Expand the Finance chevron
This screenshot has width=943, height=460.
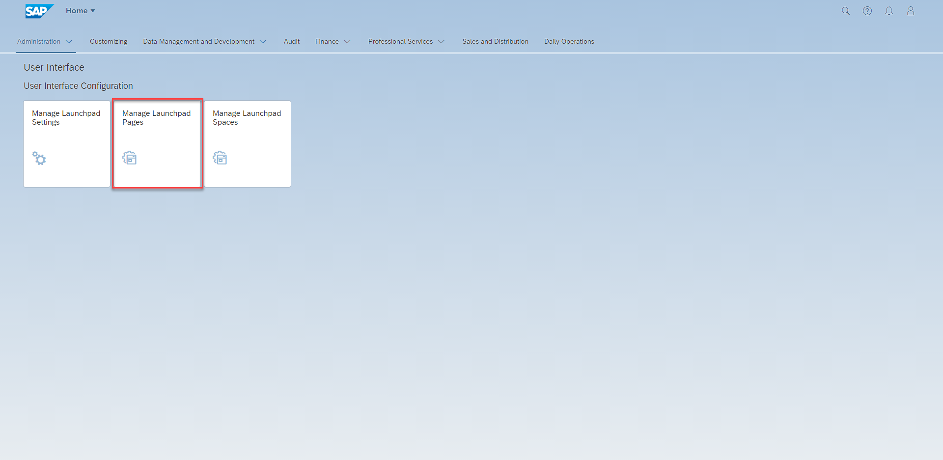347,42
